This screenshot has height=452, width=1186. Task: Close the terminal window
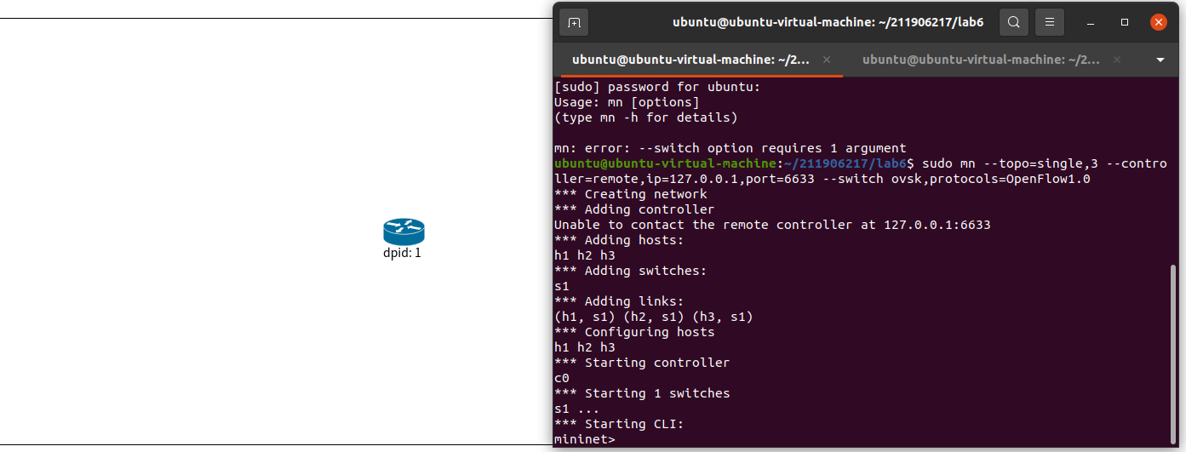point(1158,22)
